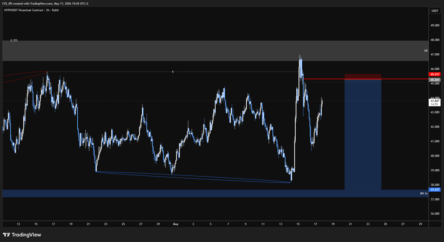Viewport: 444px width, 242px height.
Task: Click the 39.000 price axis label
Action: pyautogui.click(x=434, y=170)
